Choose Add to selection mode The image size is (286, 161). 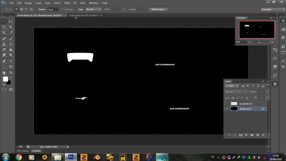21,9
